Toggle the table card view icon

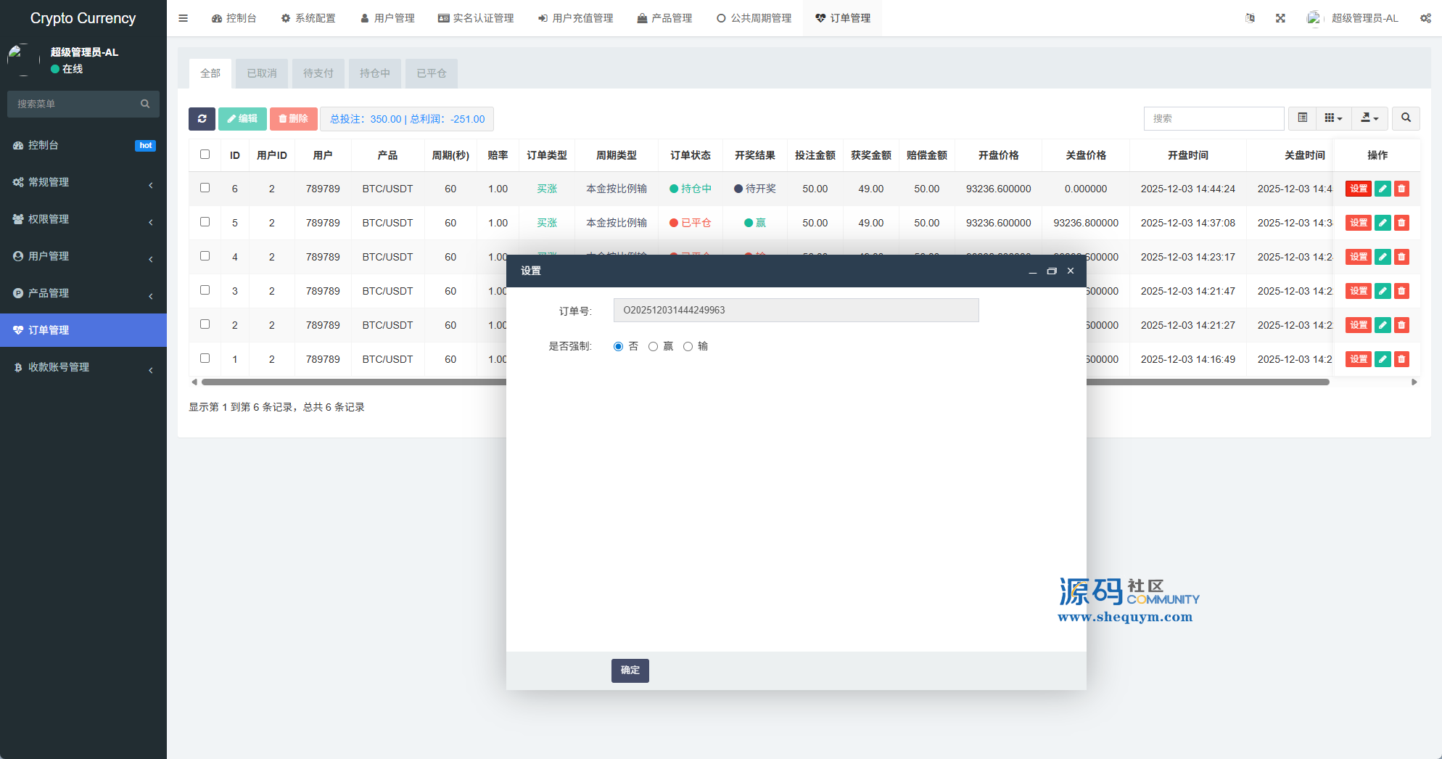[1302, 118]
